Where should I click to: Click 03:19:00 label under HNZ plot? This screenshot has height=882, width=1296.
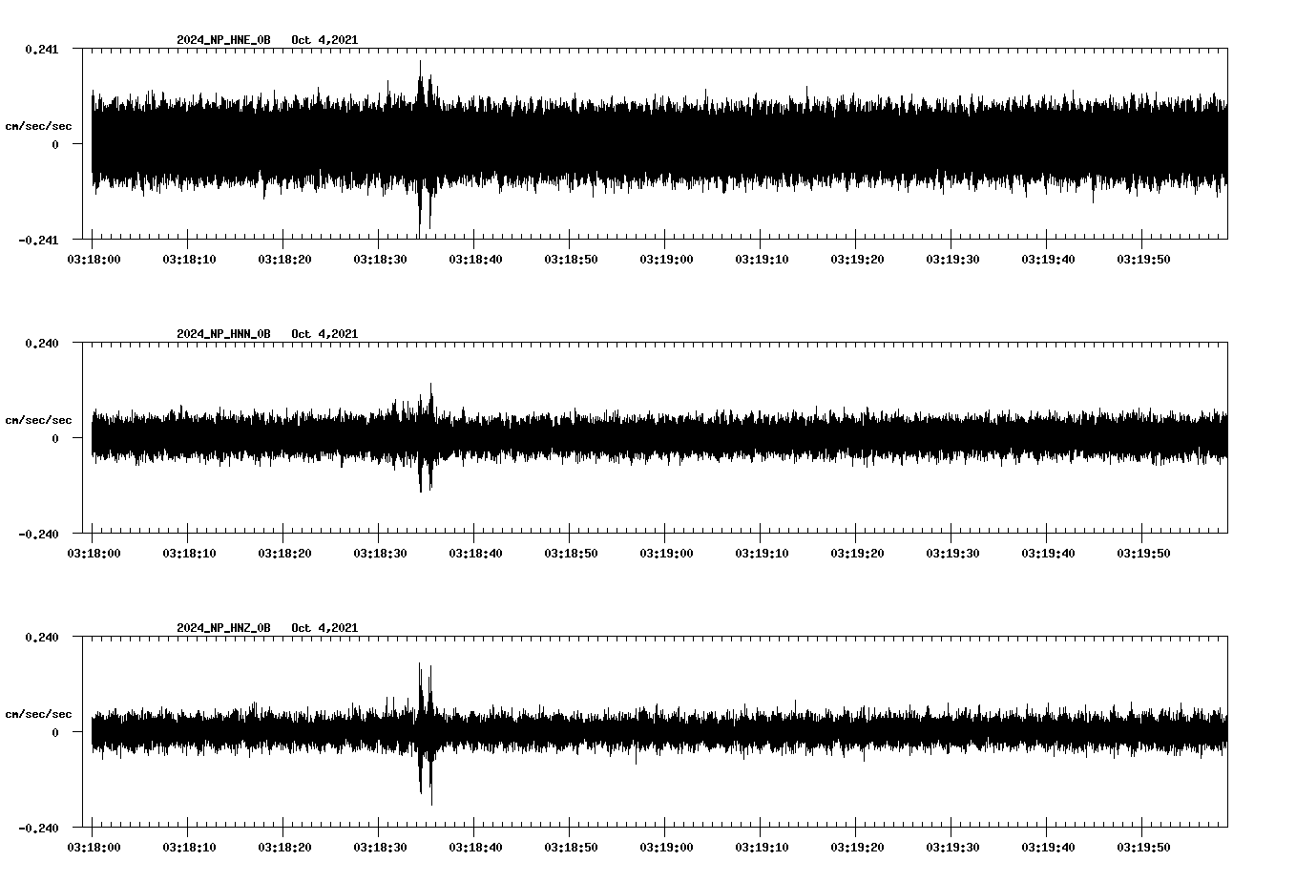666,847
